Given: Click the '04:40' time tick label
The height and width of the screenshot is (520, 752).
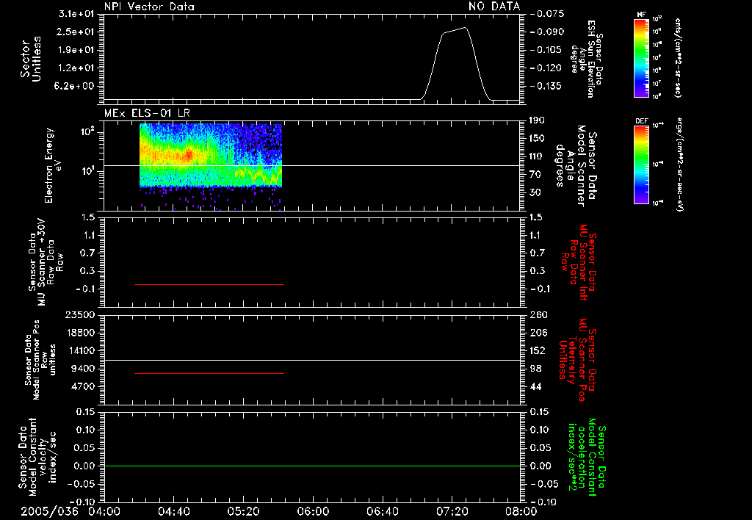Looking at the screenshot, I should click(x=173, y=511).
